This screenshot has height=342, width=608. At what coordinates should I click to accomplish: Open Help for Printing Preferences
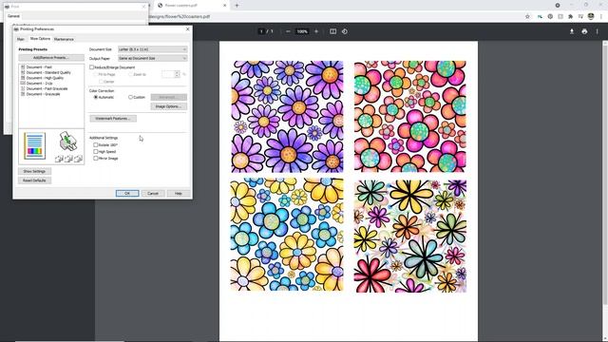[179, 193]
